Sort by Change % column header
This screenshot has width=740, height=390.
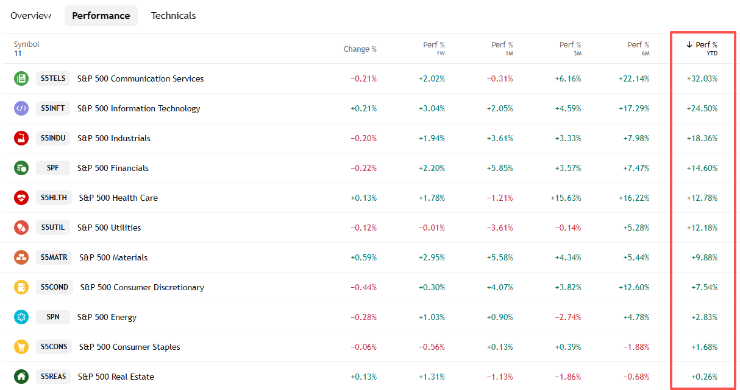pos(360,49)
